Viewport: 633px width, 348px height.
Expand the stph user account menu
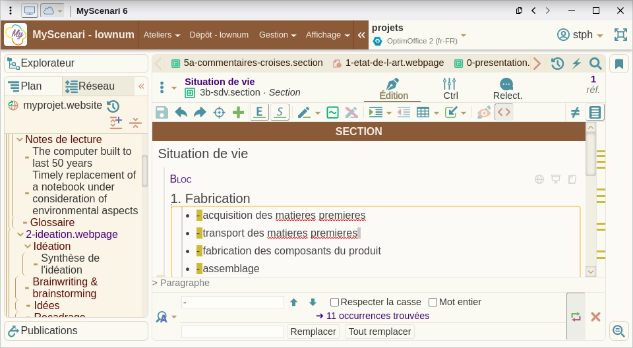(580, 35)
